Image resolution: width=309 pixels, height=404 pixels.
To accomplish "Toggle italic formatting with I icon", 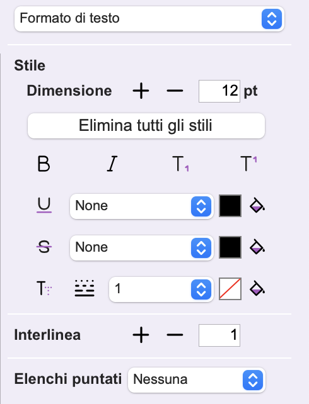I will coord(112,164).
